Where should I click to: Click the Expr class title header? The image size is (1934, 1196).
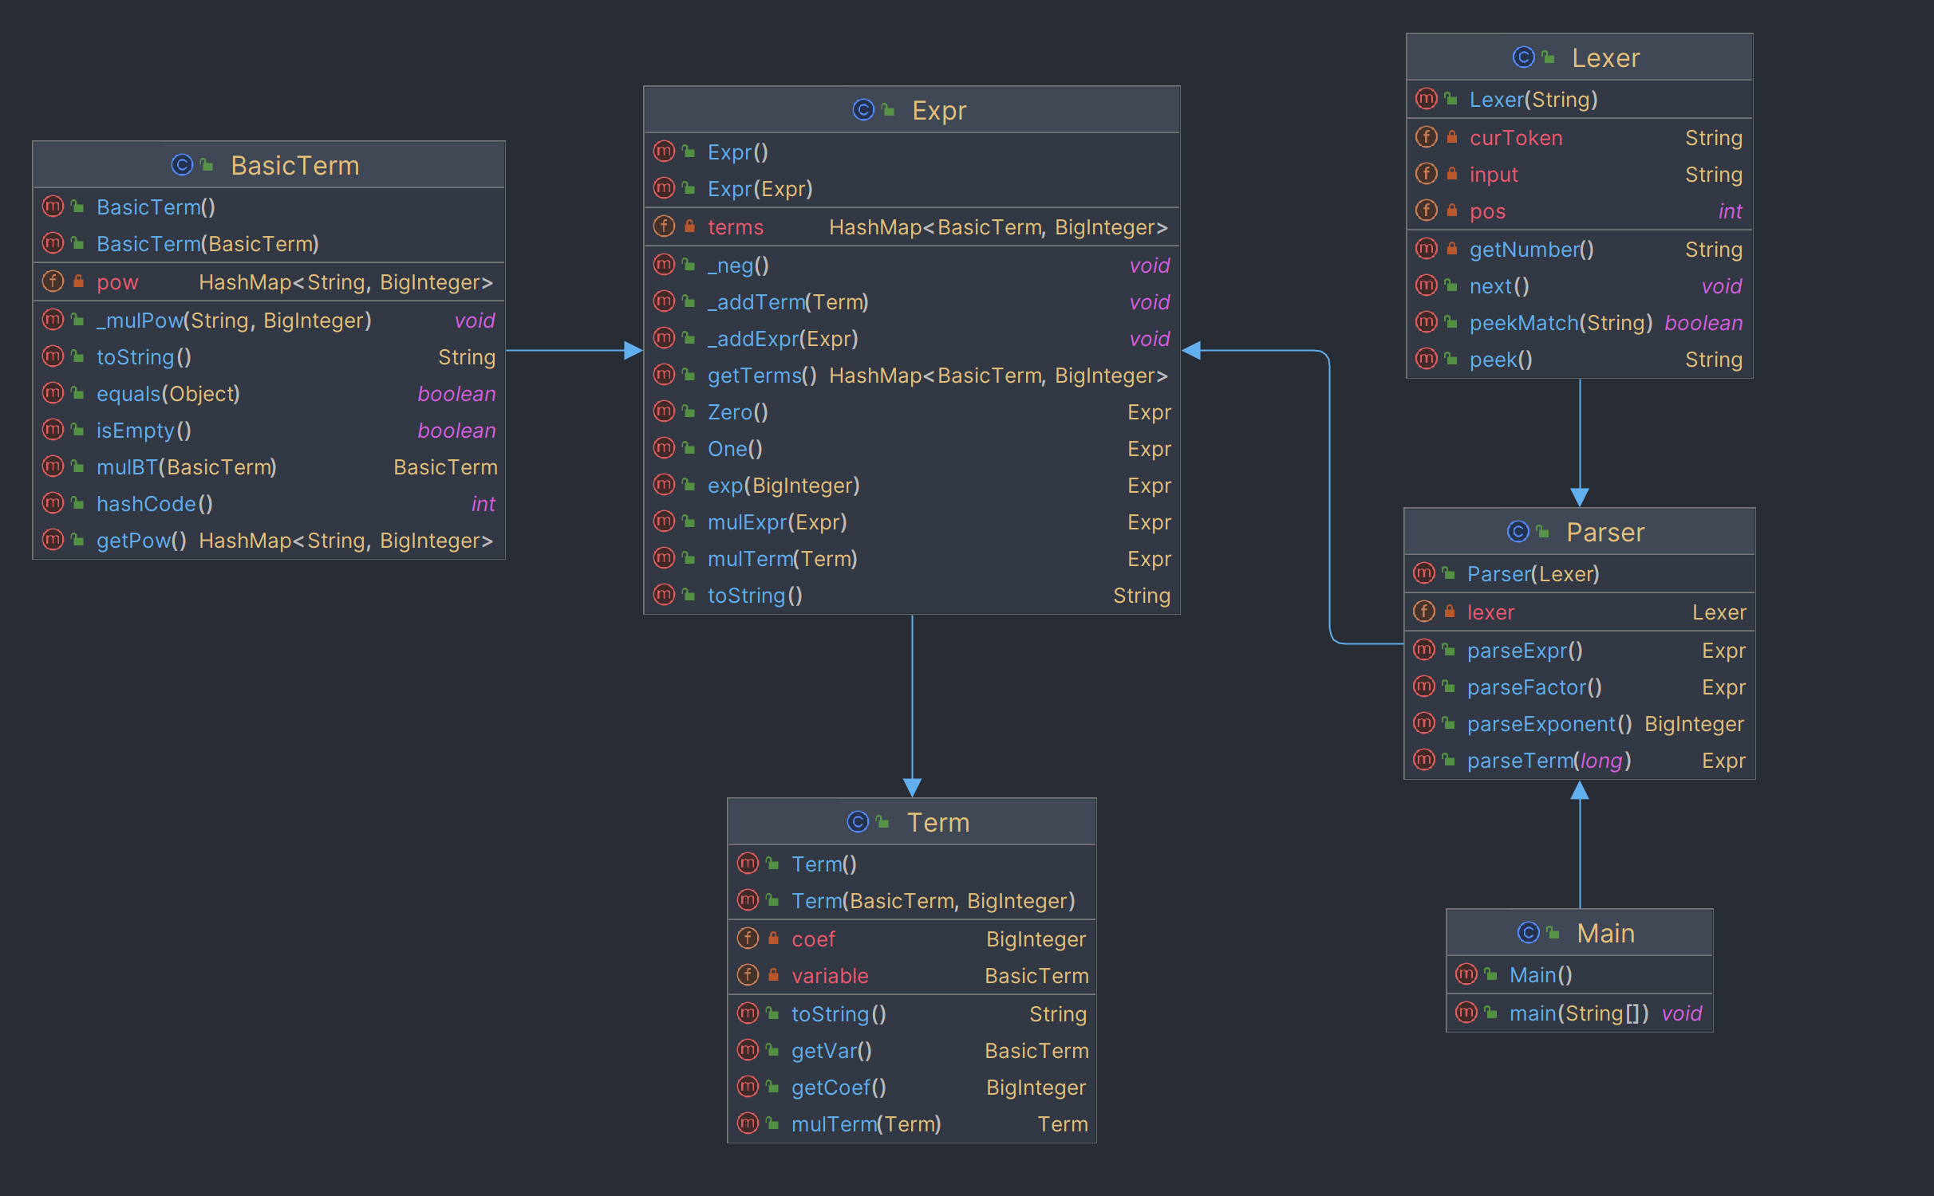click(x=911, y=110)
